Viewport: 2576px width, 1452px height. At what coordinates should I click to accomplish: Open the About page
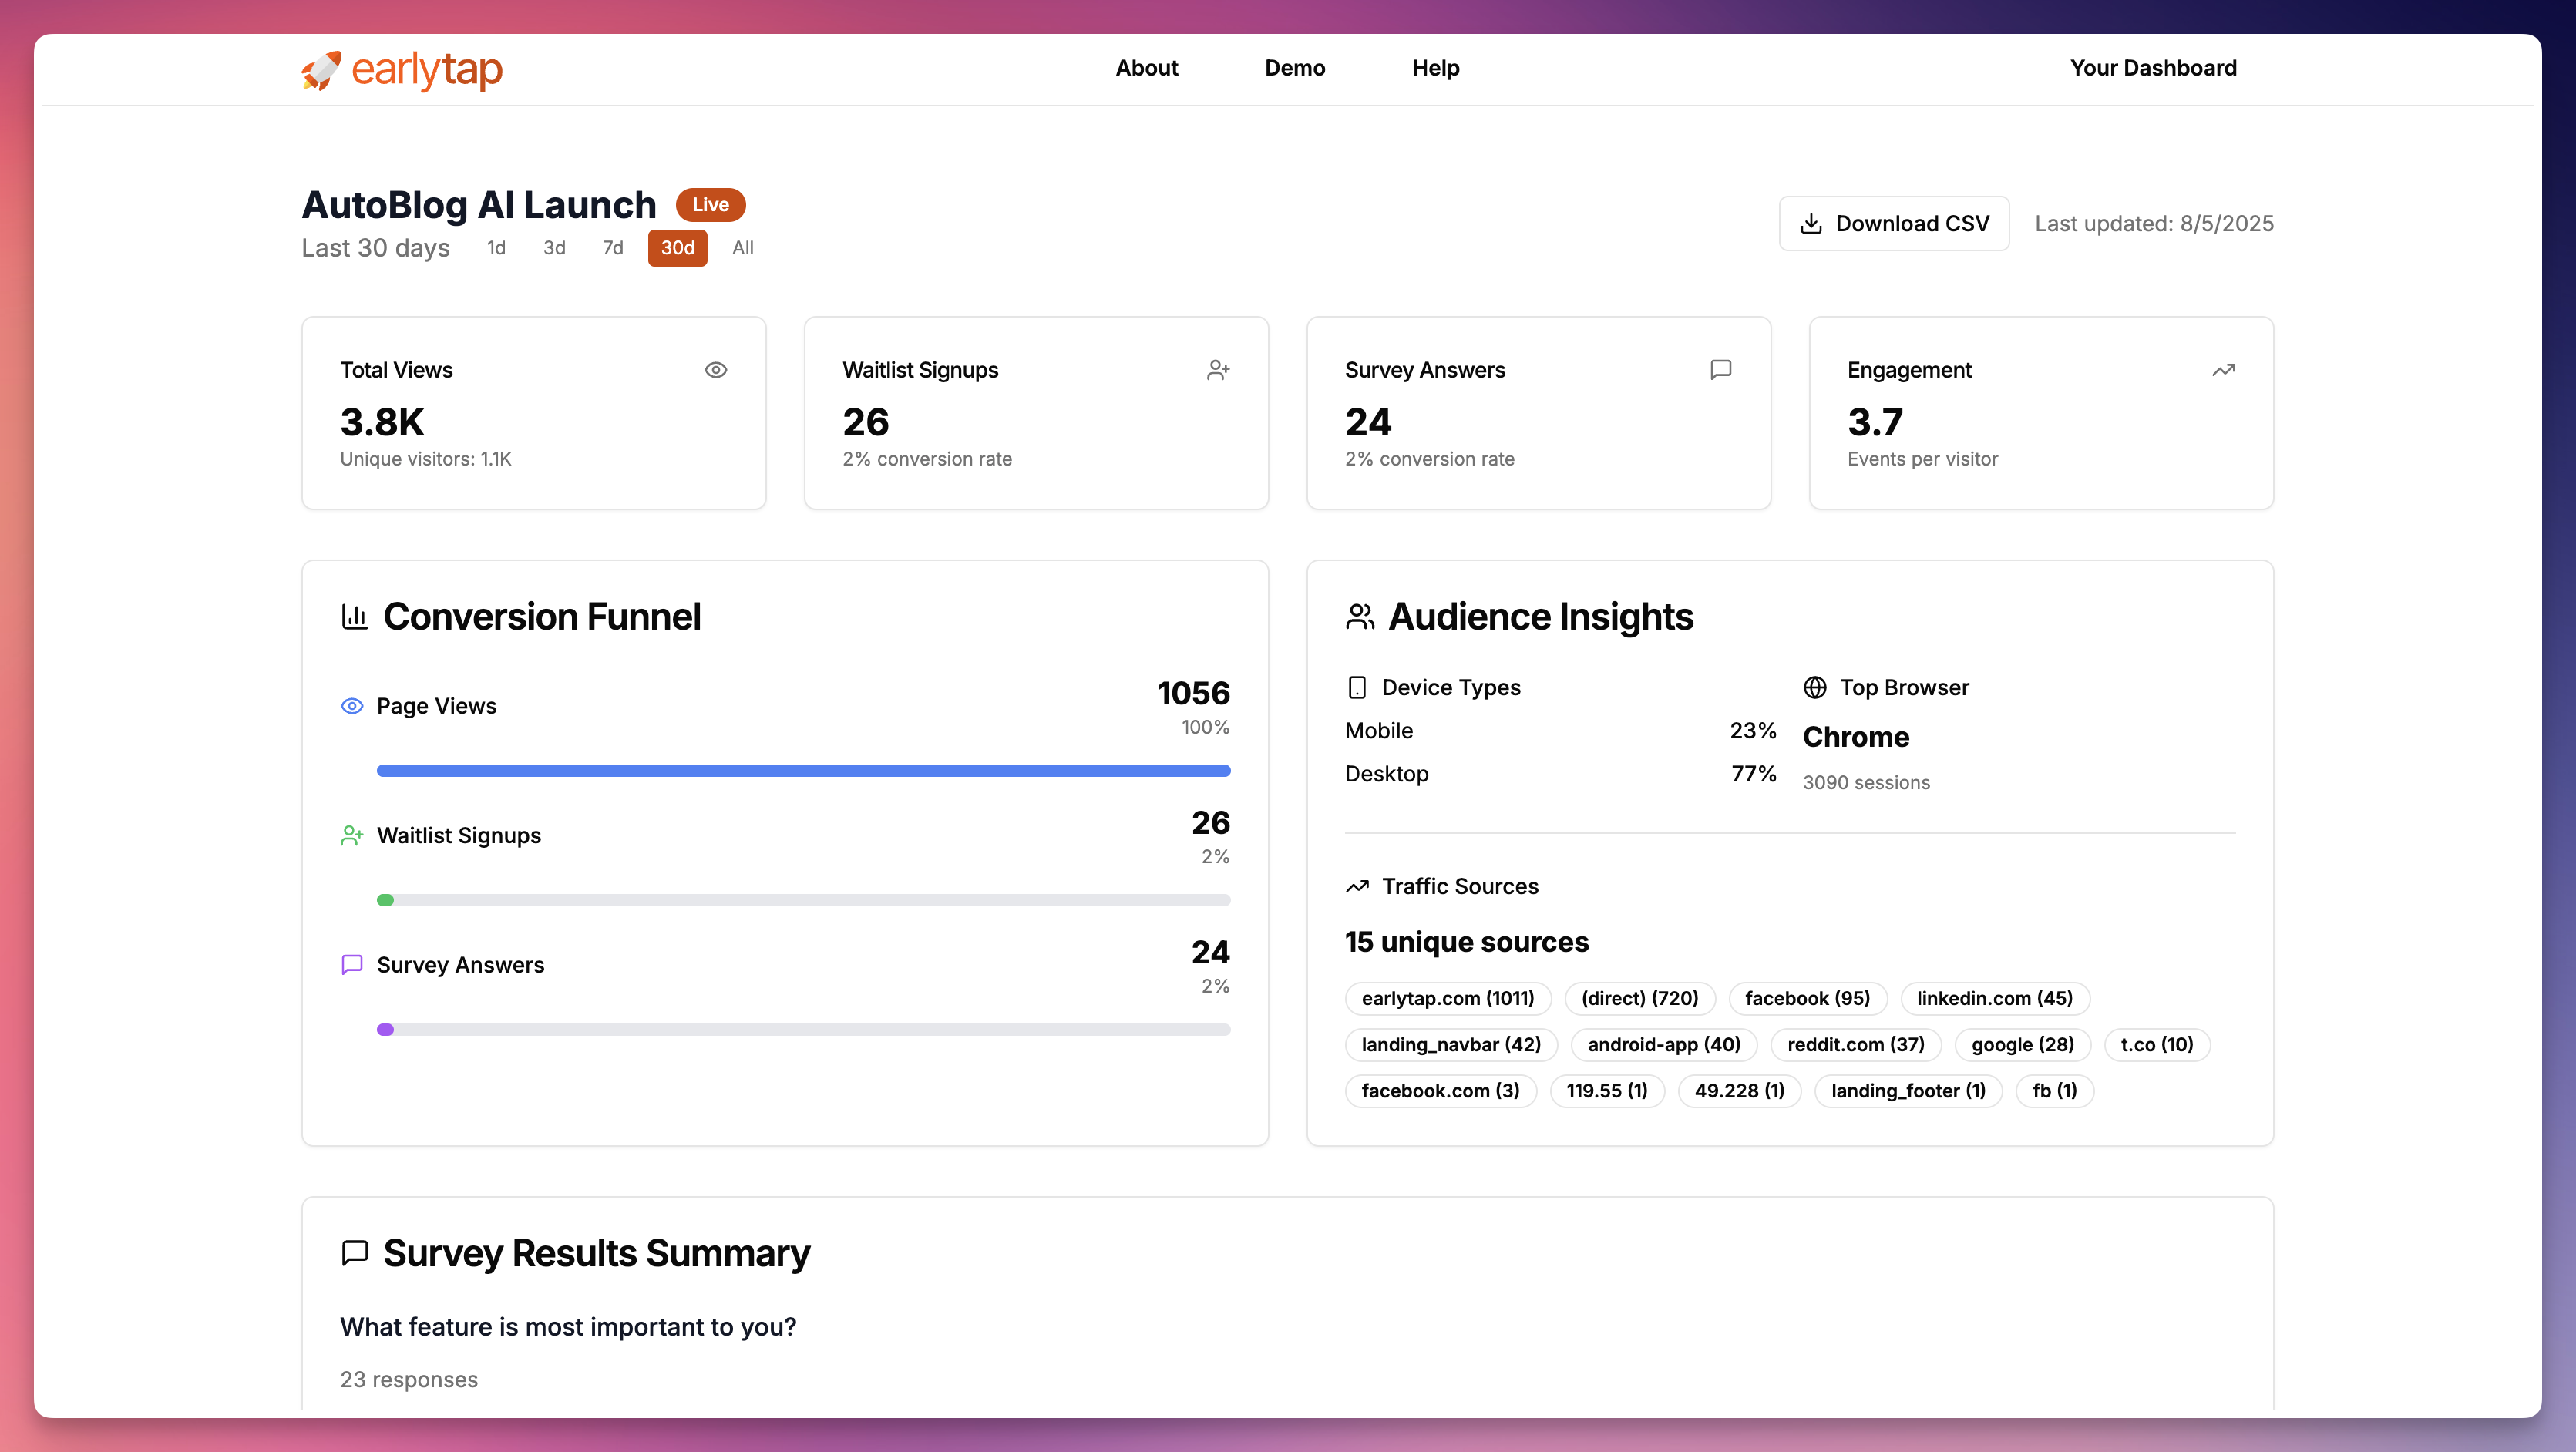[1147, 68]
